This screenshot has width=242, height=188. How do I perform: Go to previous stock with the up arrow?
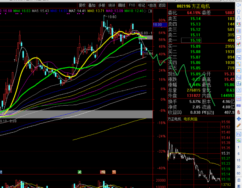tap(239, 11)
